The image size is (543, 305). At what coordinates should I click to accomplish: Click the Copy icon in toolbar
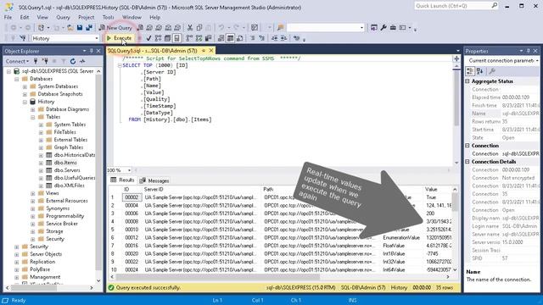[199, 27]
